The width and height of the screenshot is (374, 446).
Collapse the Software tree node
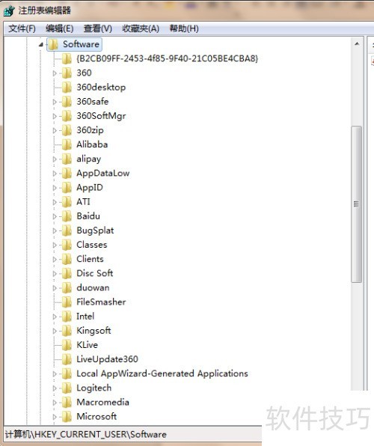tap(41, 44)
